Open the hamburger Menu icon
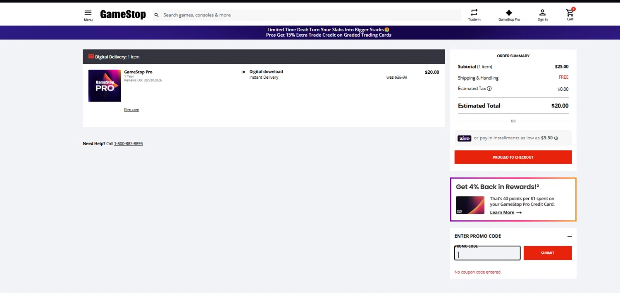Viewport: 620px width, 298px height. click(x=88, y=13)
